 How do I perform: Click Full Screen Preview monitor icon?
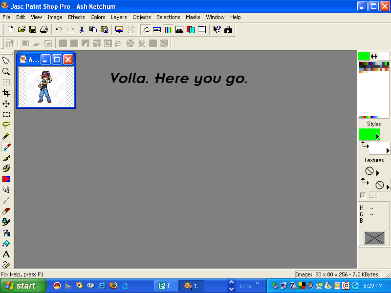(x=119, y=29)
